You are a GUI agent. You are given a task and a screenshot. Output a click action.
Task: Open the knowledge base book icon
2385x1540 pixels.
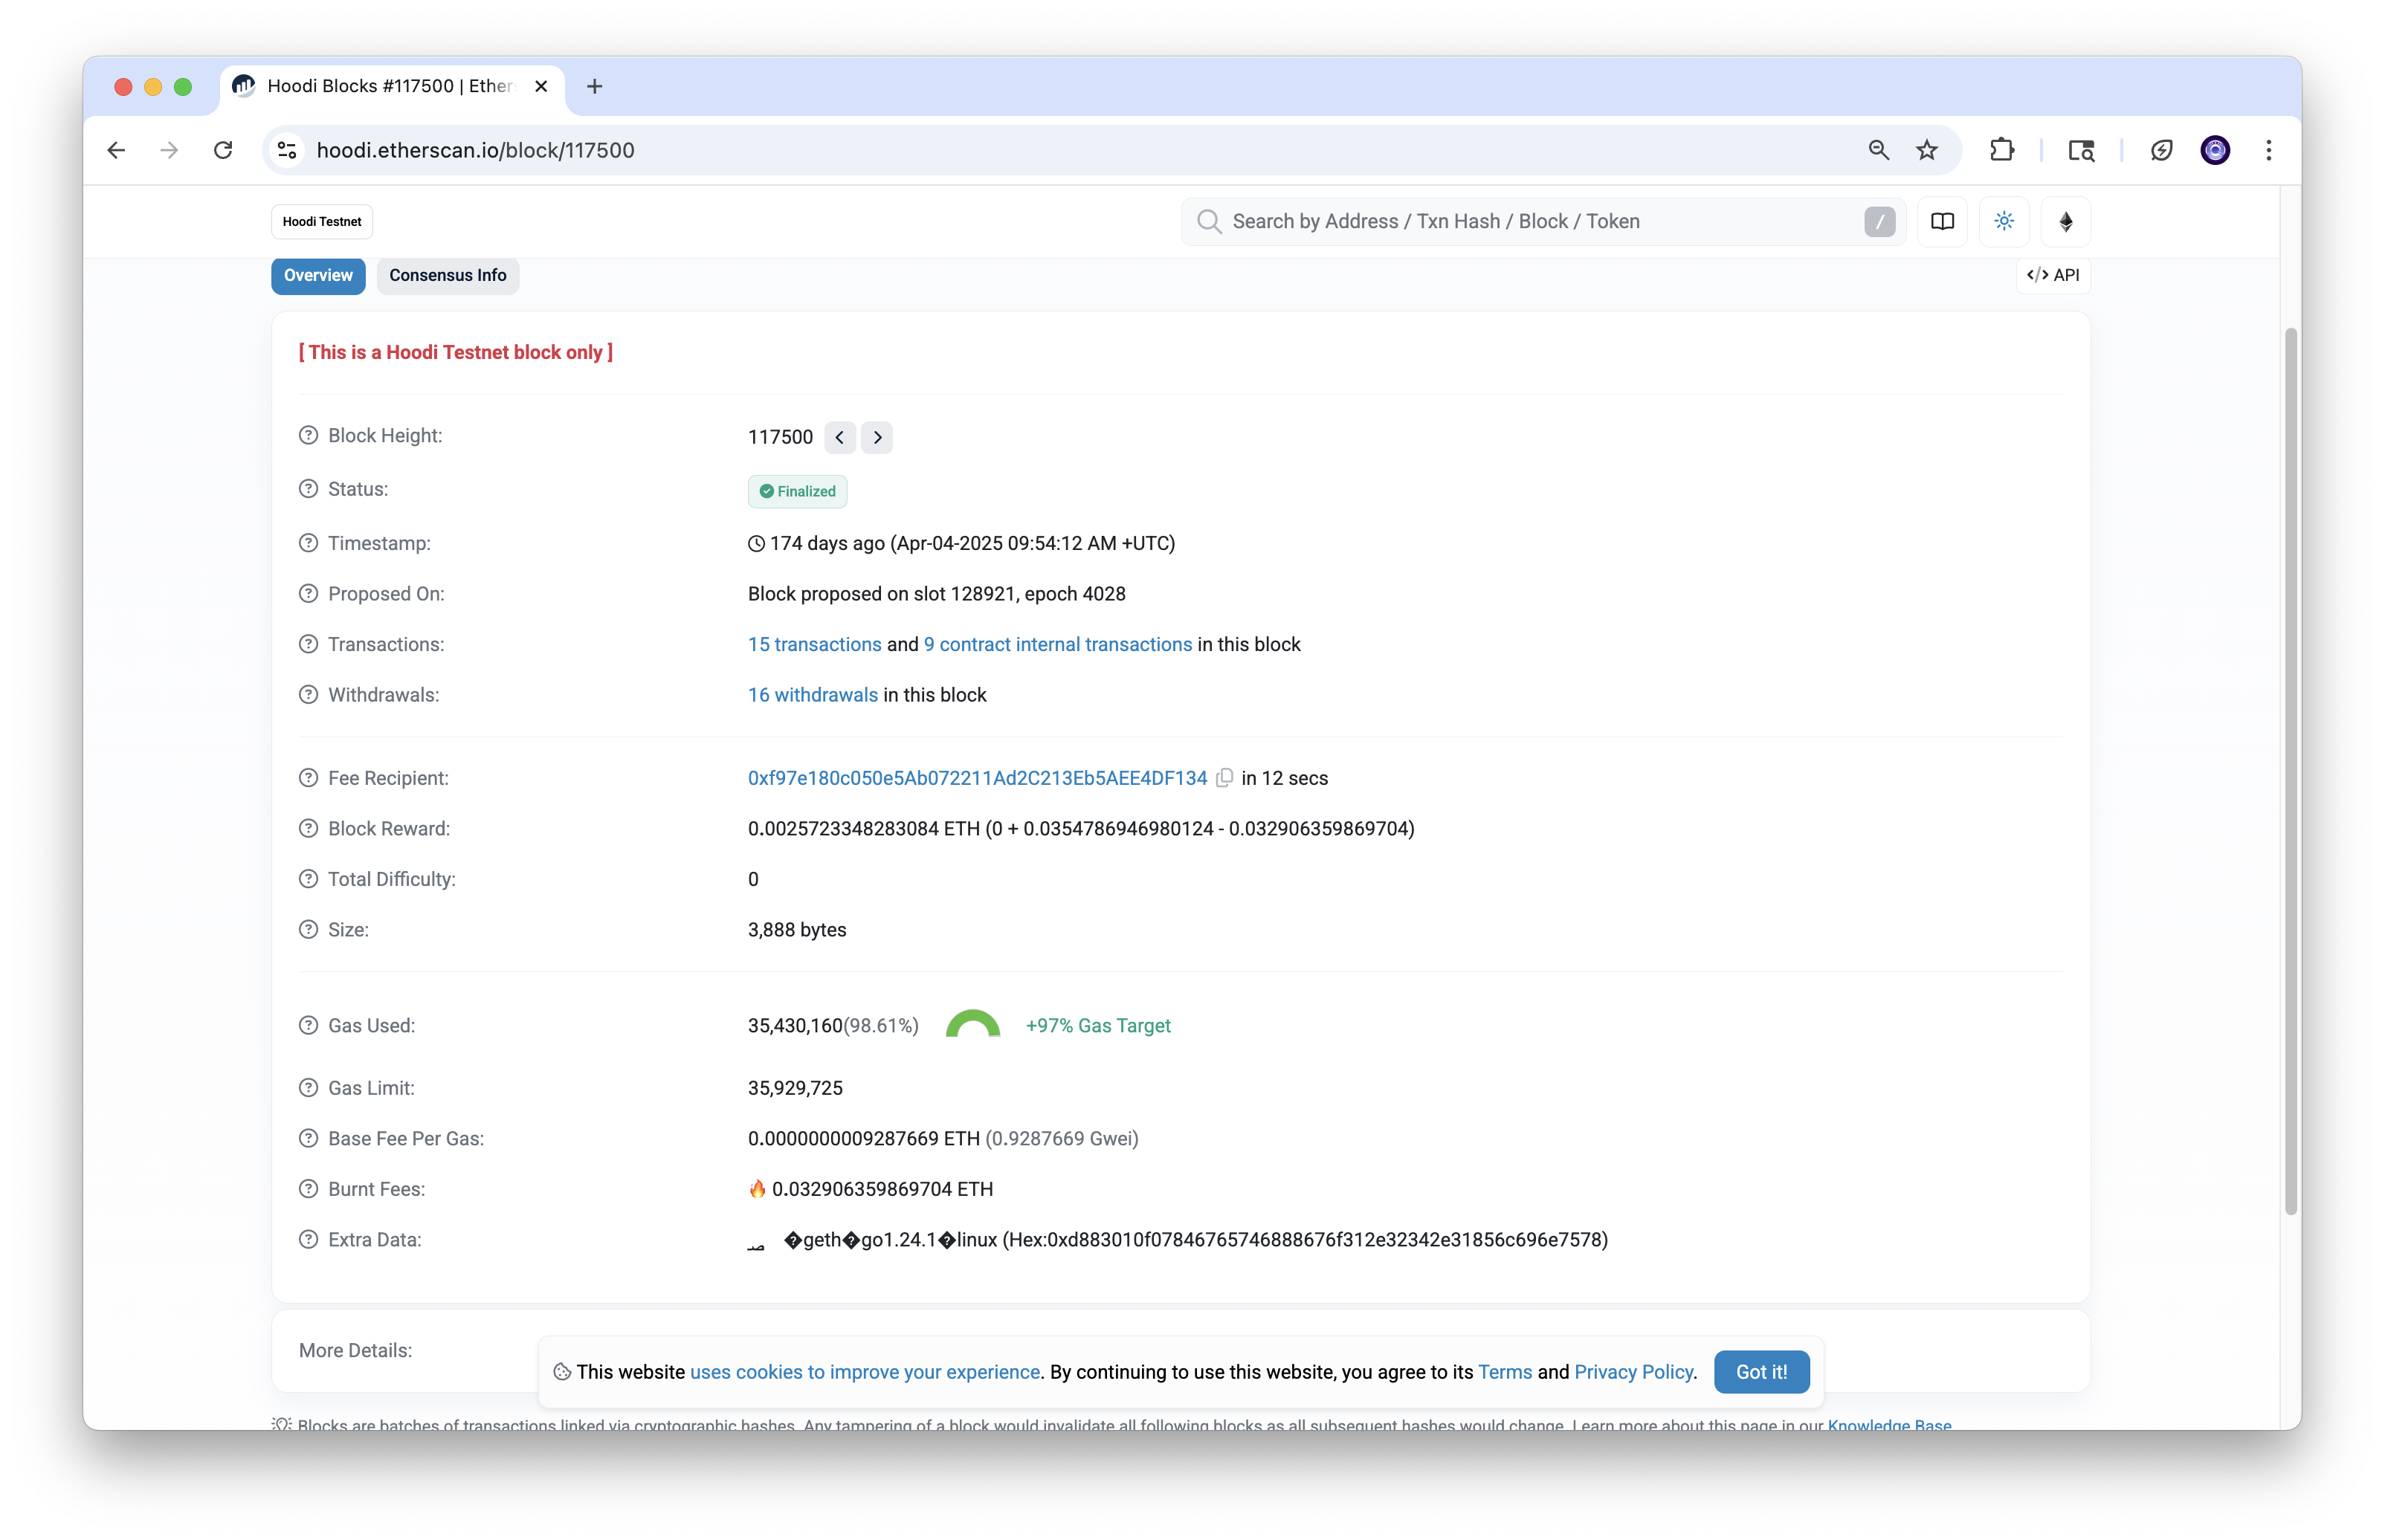coord(1942,221)
